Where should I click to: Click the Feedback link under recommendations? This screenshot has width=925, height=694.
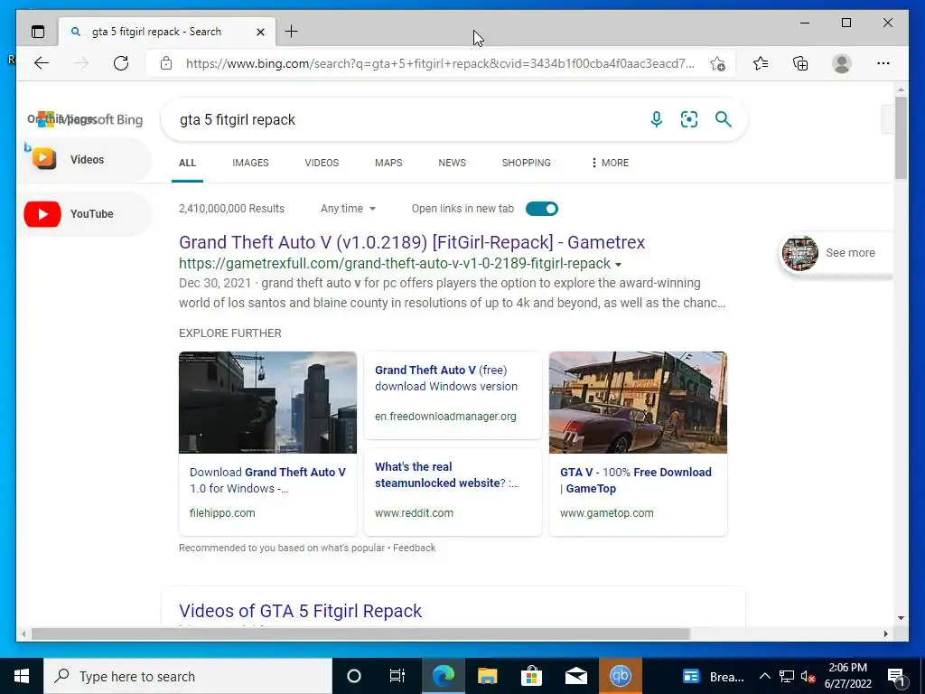pos(414,548)
